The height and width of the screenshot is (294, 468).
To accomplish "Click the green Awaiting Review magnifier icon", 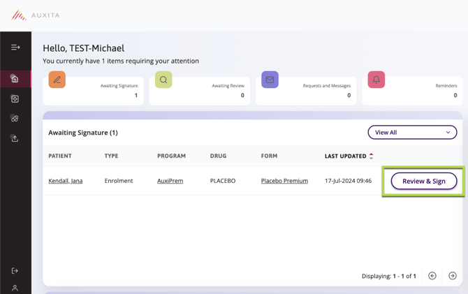I will (163, 80).
